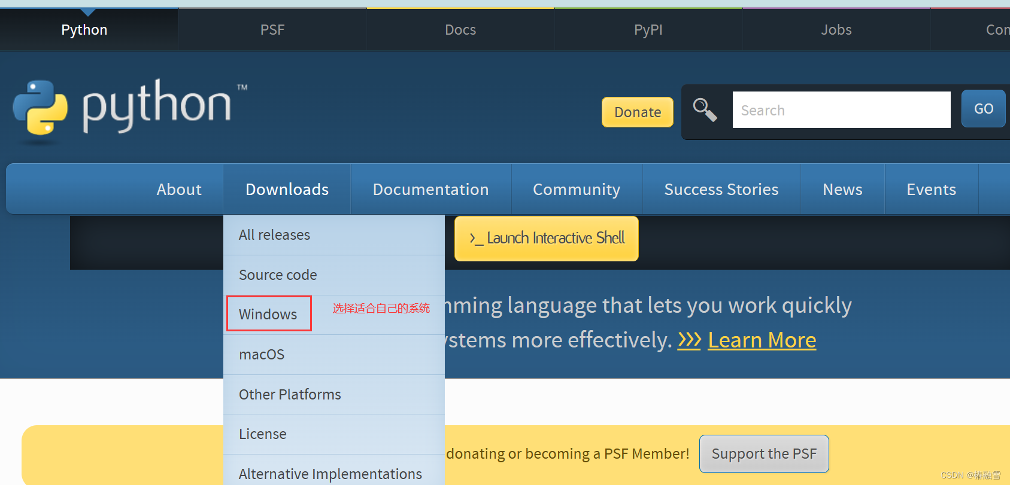Click the yellow Donate button
Image resolution: width=1010 pixels, height=485 pixels.
pyautogui.click(x=638, y=112)
